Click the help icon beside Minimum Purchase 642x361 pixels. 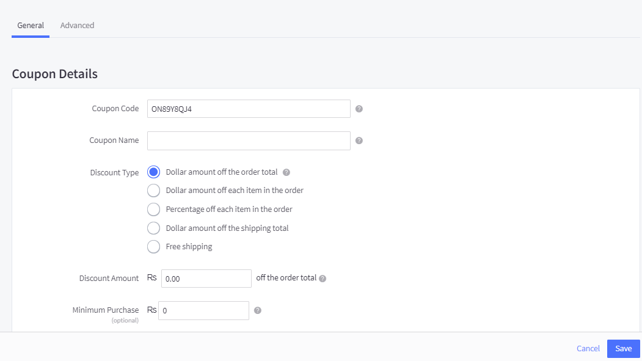tap(258, 310)
